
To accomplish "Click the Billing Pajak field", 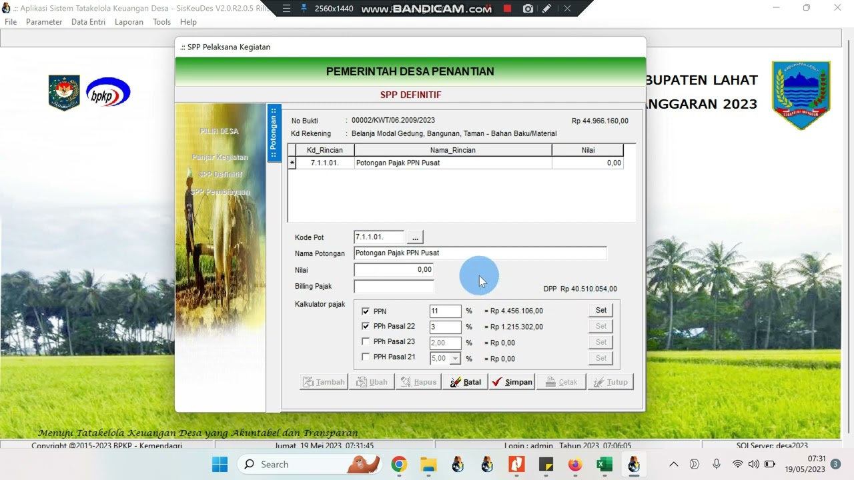I will coord(394,286).
